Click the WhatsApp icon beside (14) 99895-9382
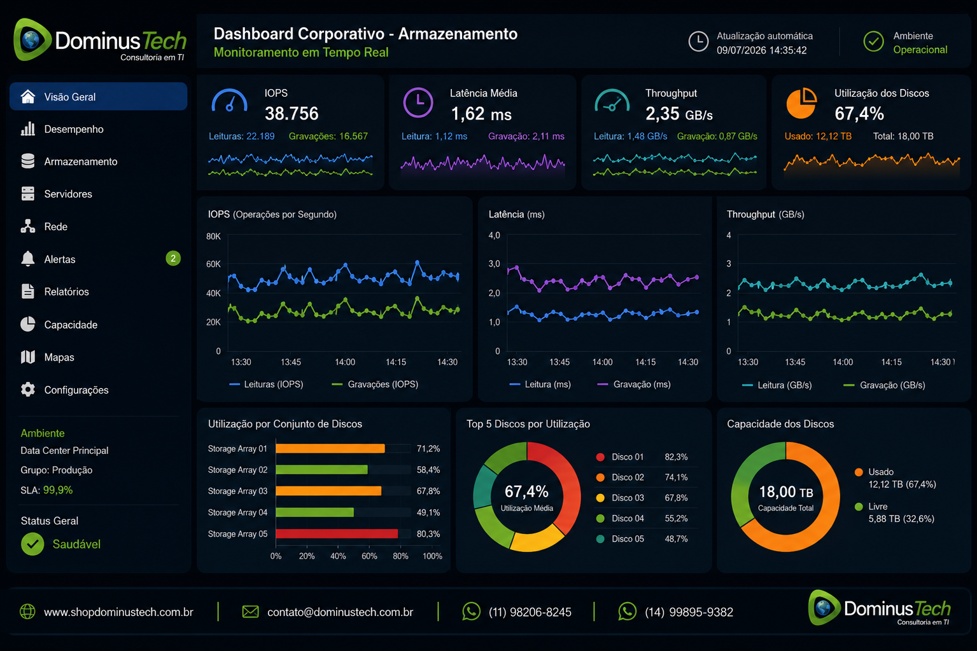Screen dimensions: 977x651 [627, 612]
